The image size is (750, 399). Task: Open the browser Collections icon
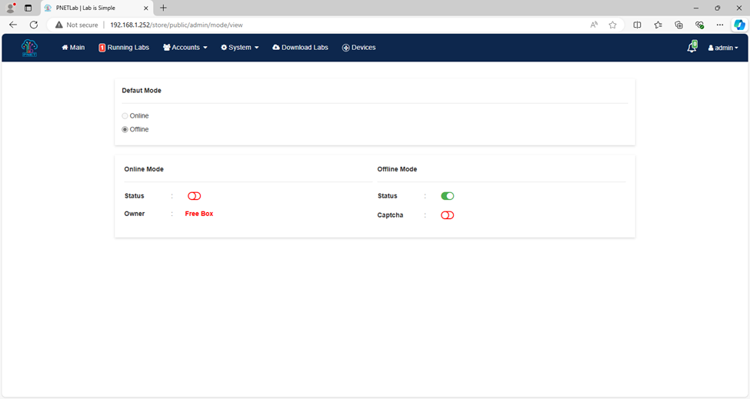point(678,25)
